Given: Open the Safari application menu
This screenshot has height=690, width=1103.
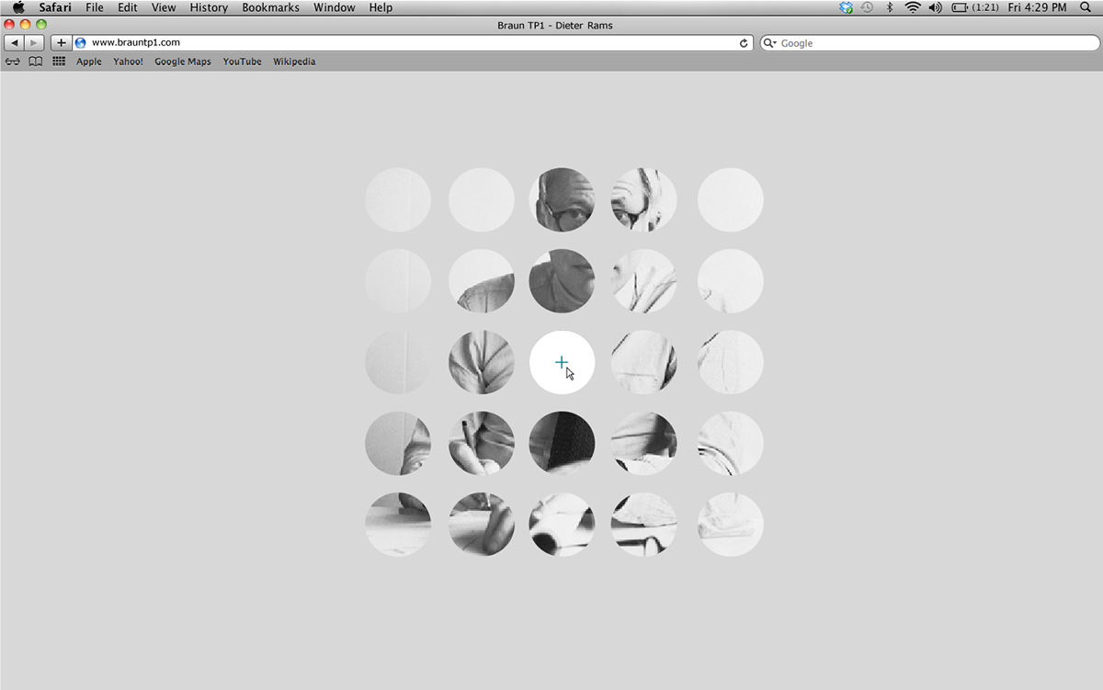Looking at the screenshot, I should 56,7.
